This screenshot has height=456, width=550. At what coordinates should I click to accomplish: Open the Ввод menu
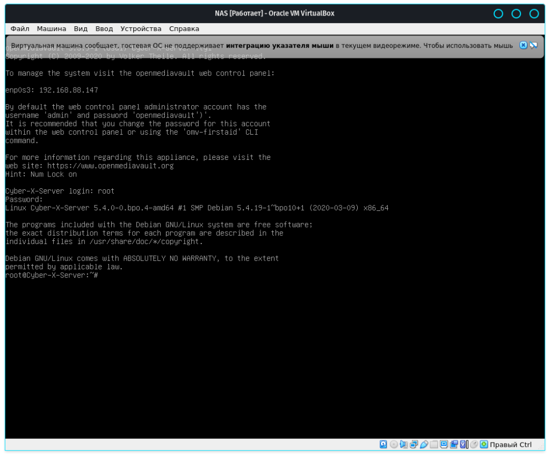pos(104,29)
